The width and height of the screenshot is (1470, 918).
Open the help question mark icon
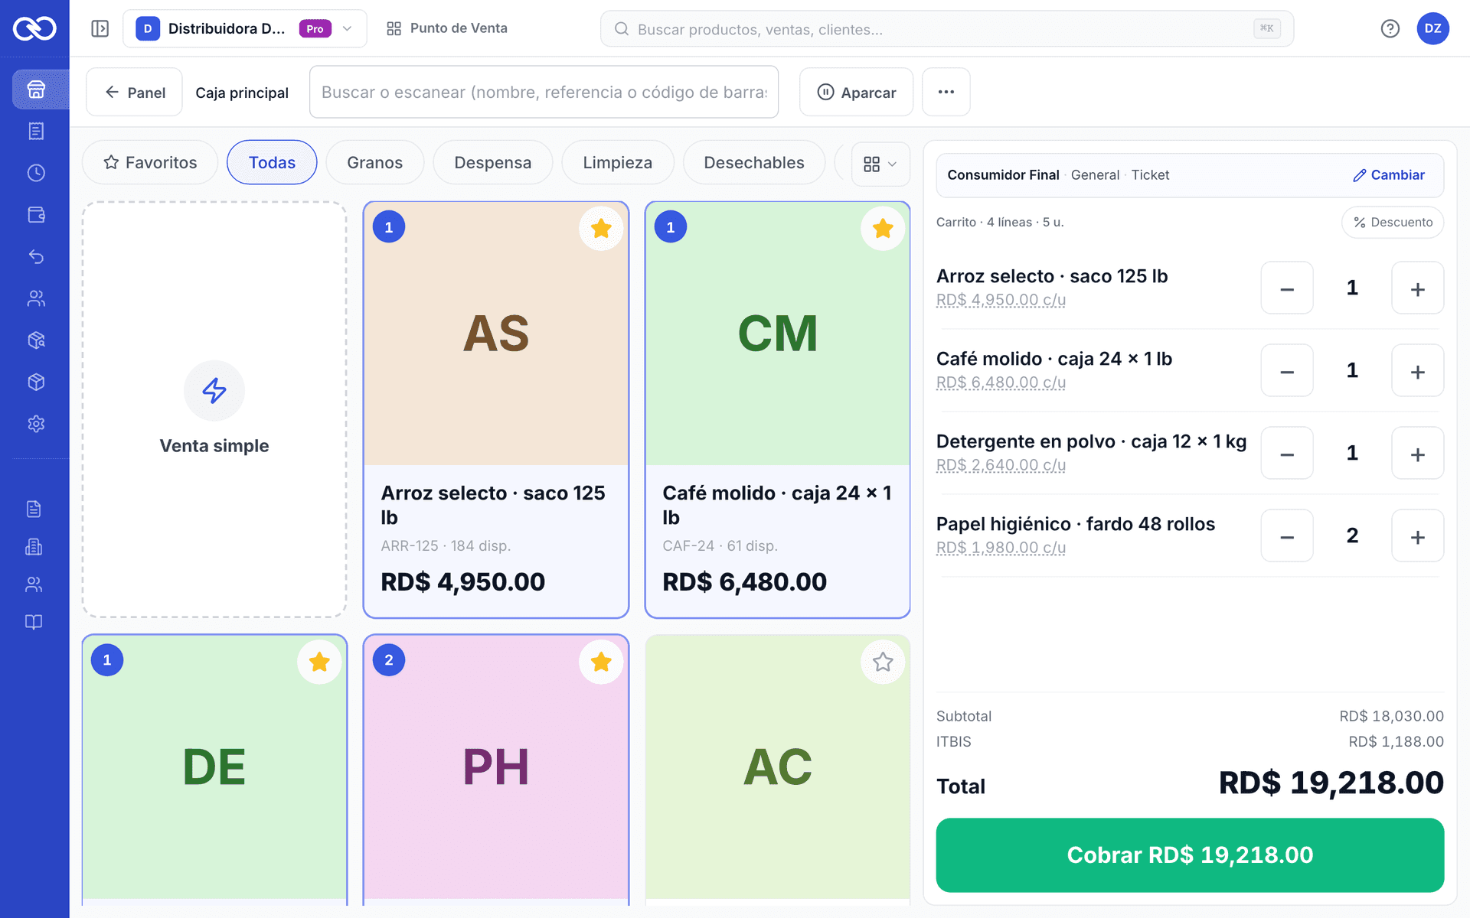(x=1390, y=28)
